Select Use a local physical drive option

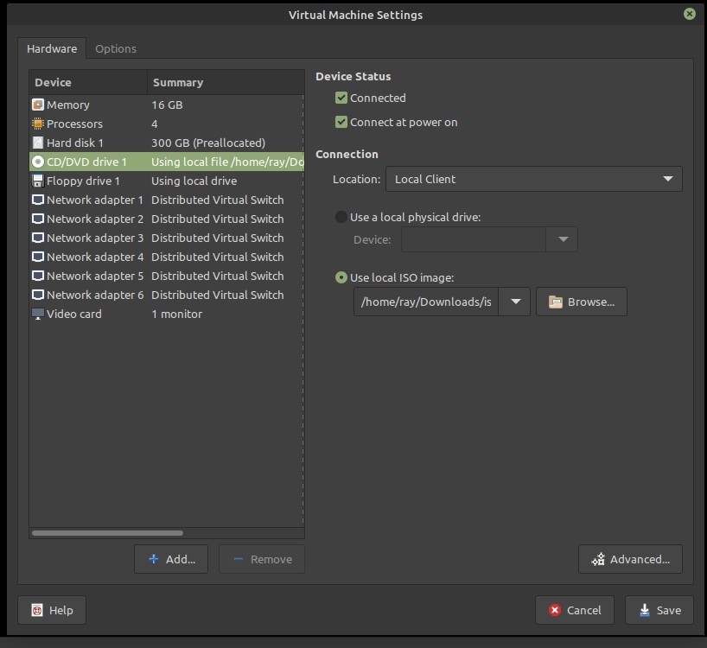[341, 217]
